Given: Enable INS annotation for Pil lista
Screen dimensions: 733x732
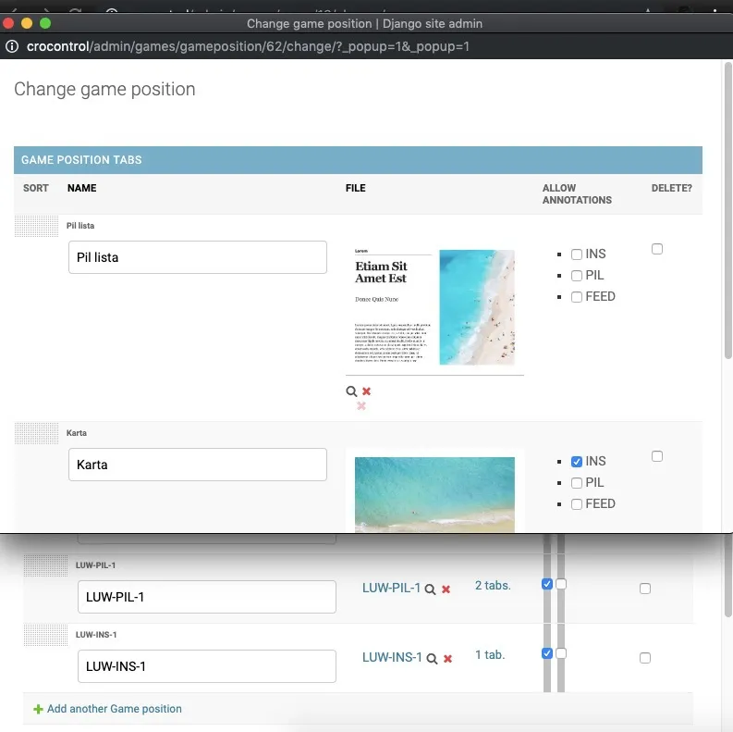Looking at the screenshot, I should click(577, 254).
